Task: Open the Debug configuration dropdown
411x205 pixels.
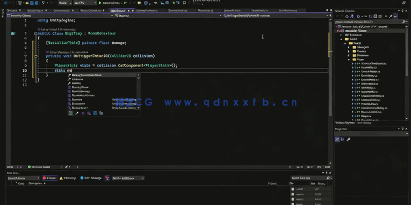Action: tap(64, 3)
